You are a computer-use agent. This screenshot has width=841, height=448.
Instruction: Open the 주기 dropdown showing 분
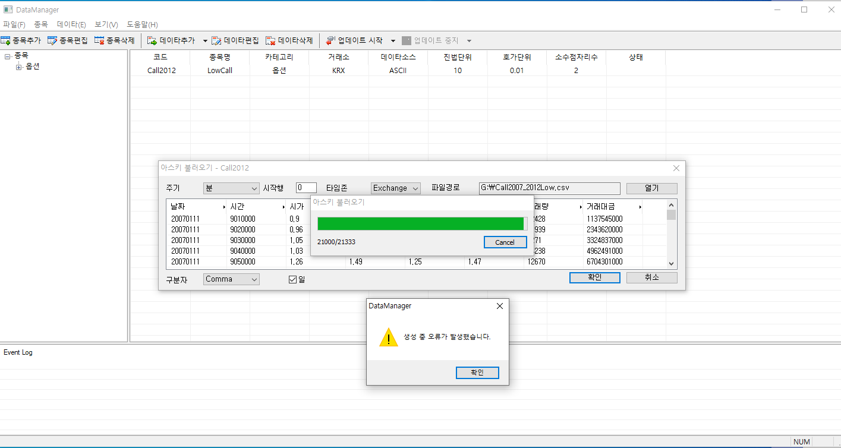coord(231,188)
